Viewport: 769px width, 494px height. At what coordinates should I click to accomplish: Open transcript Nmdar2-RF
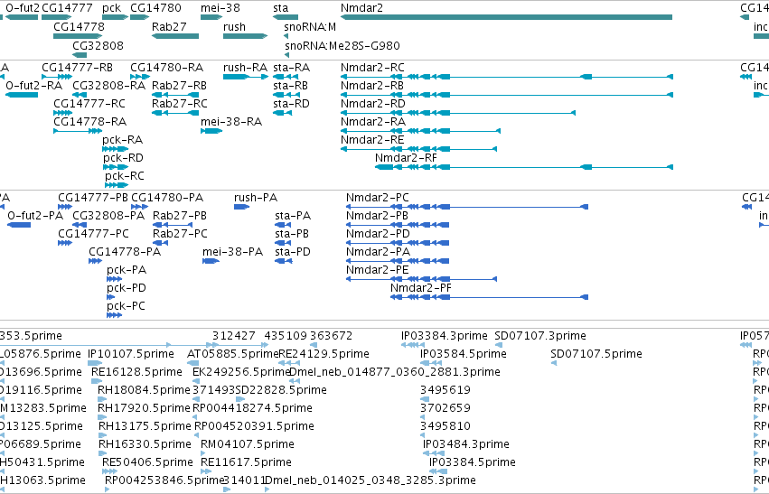tap(406, 158)
